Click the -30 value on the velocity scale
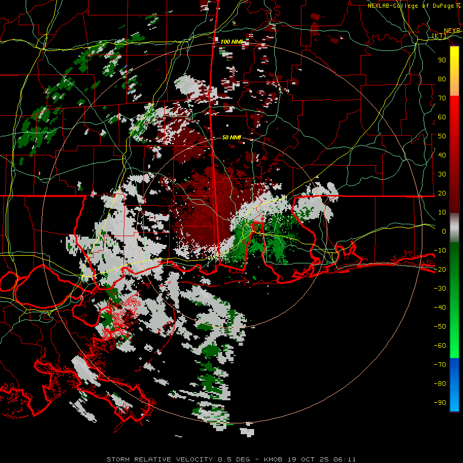This screenshot has width=463, height=463. click(x=440, y=289)
